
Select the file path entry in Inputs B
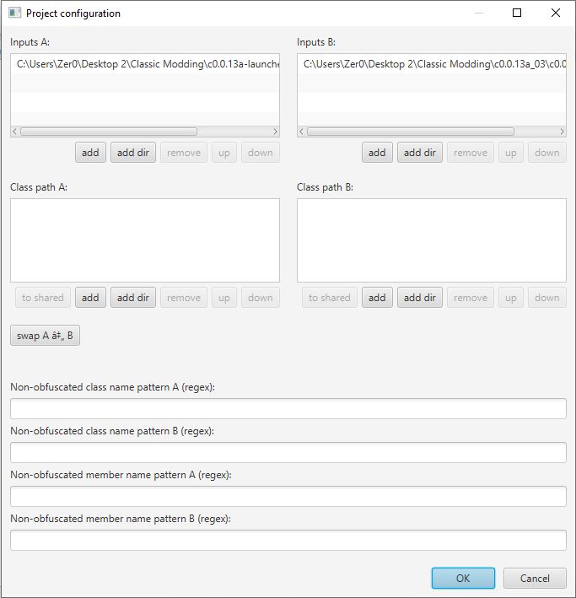tap(432, 64)
